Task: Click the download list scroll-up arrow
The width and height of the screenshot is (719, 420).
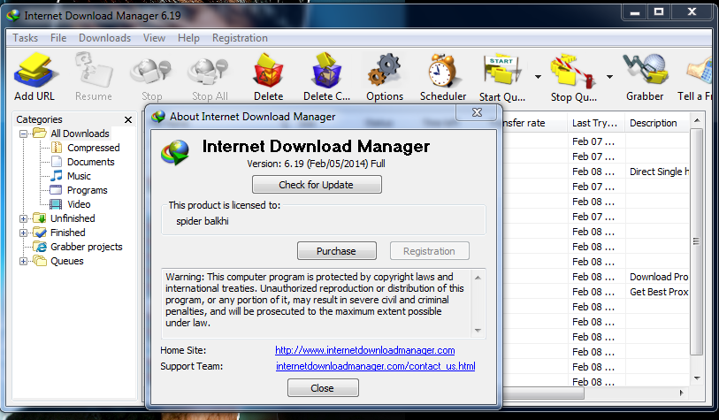Action: pyautogui.click(x=697, y=120)
